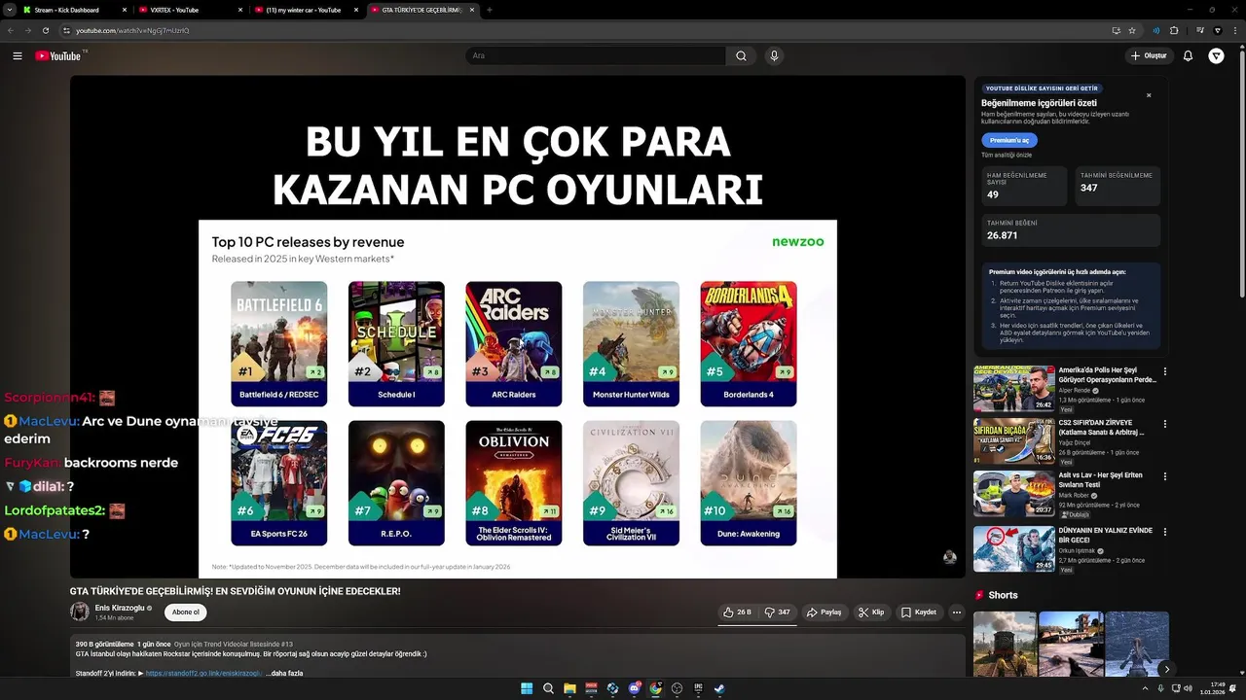1246x700 pixels.
Task: Open Windows taskbar search
Action: (x=548, y=688)
